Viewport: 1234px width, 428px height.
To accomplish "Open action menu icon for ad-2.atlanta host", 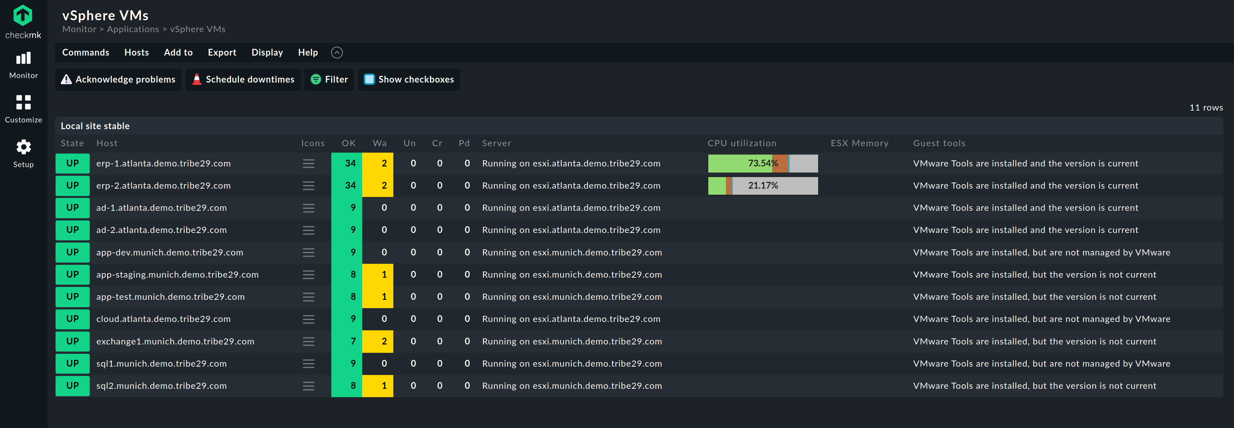I will (308, 230).
